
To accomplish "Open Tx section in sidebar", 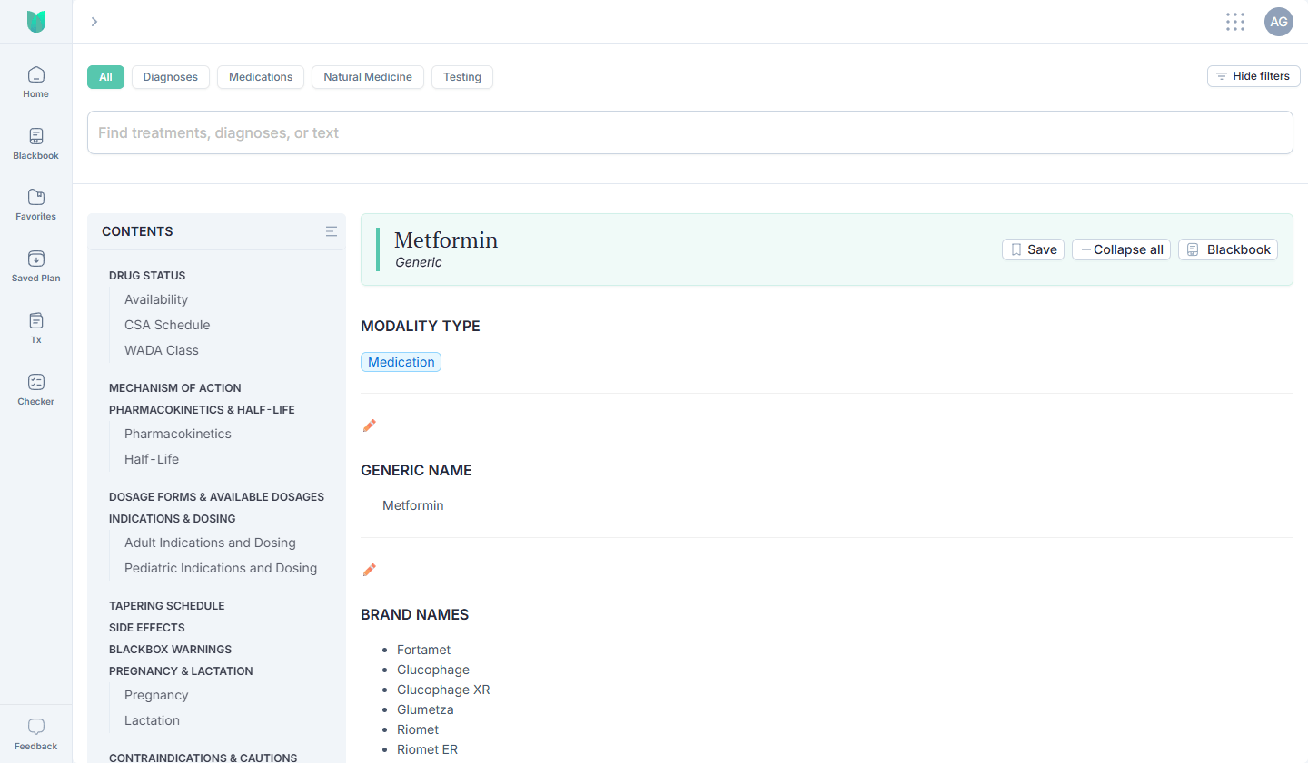I will [36, 328].
